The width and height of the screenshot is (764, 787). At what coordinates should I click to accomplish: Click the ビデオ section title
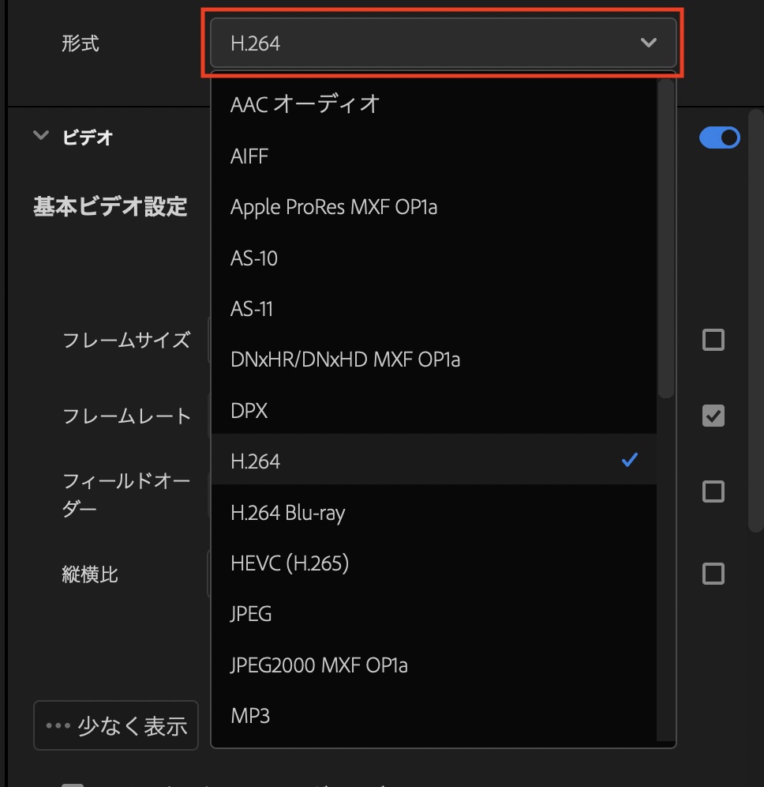point(88,137)
